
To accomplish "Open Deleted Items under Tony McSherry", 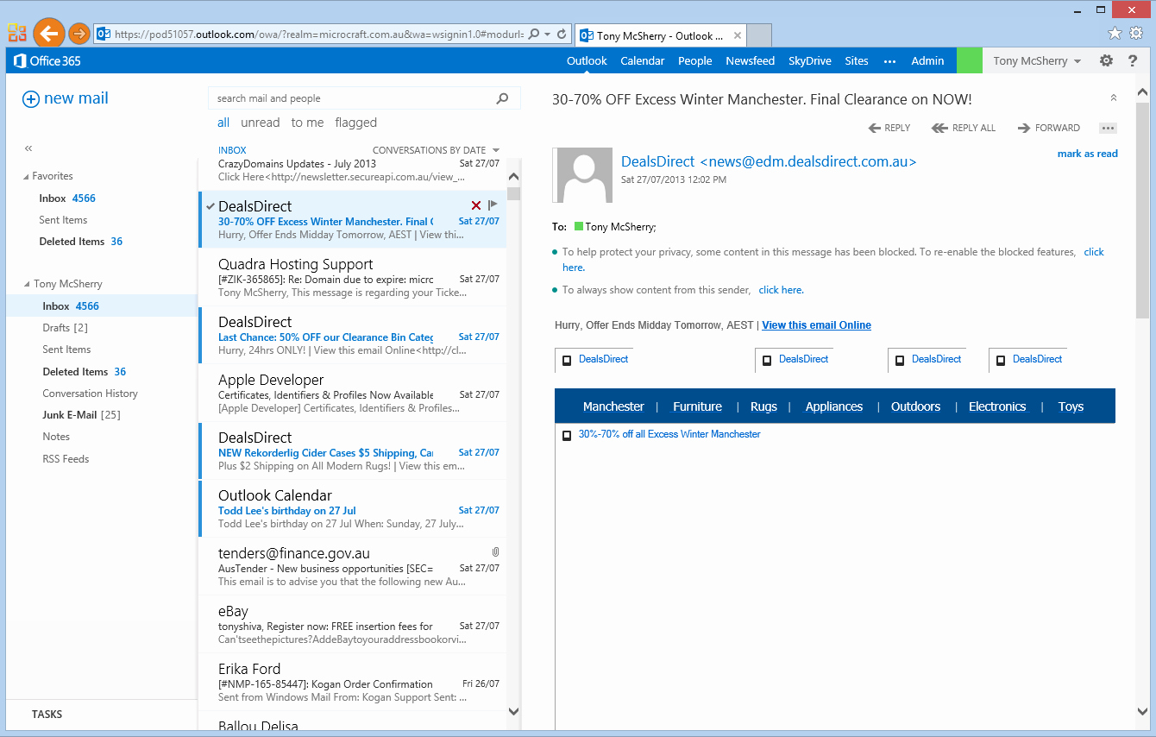I will 84,372.
